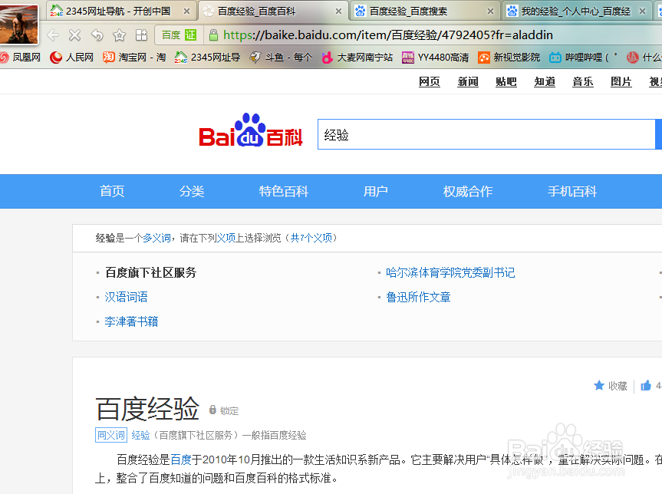Bookmark page with star icon
Image resolution: width=662 pixels, height=494 pixels.
[x=120, y=35]
